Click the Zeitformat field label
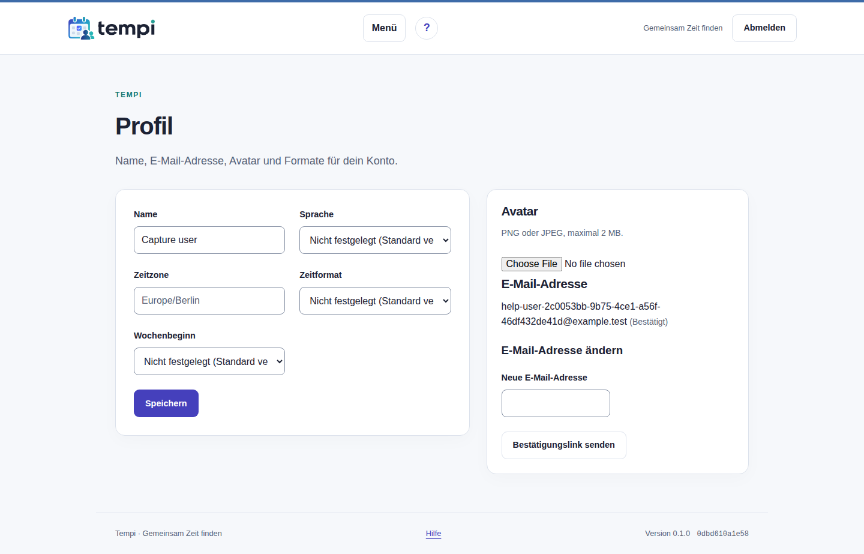The height and width of the screenshot is (554, 864). 320,275
